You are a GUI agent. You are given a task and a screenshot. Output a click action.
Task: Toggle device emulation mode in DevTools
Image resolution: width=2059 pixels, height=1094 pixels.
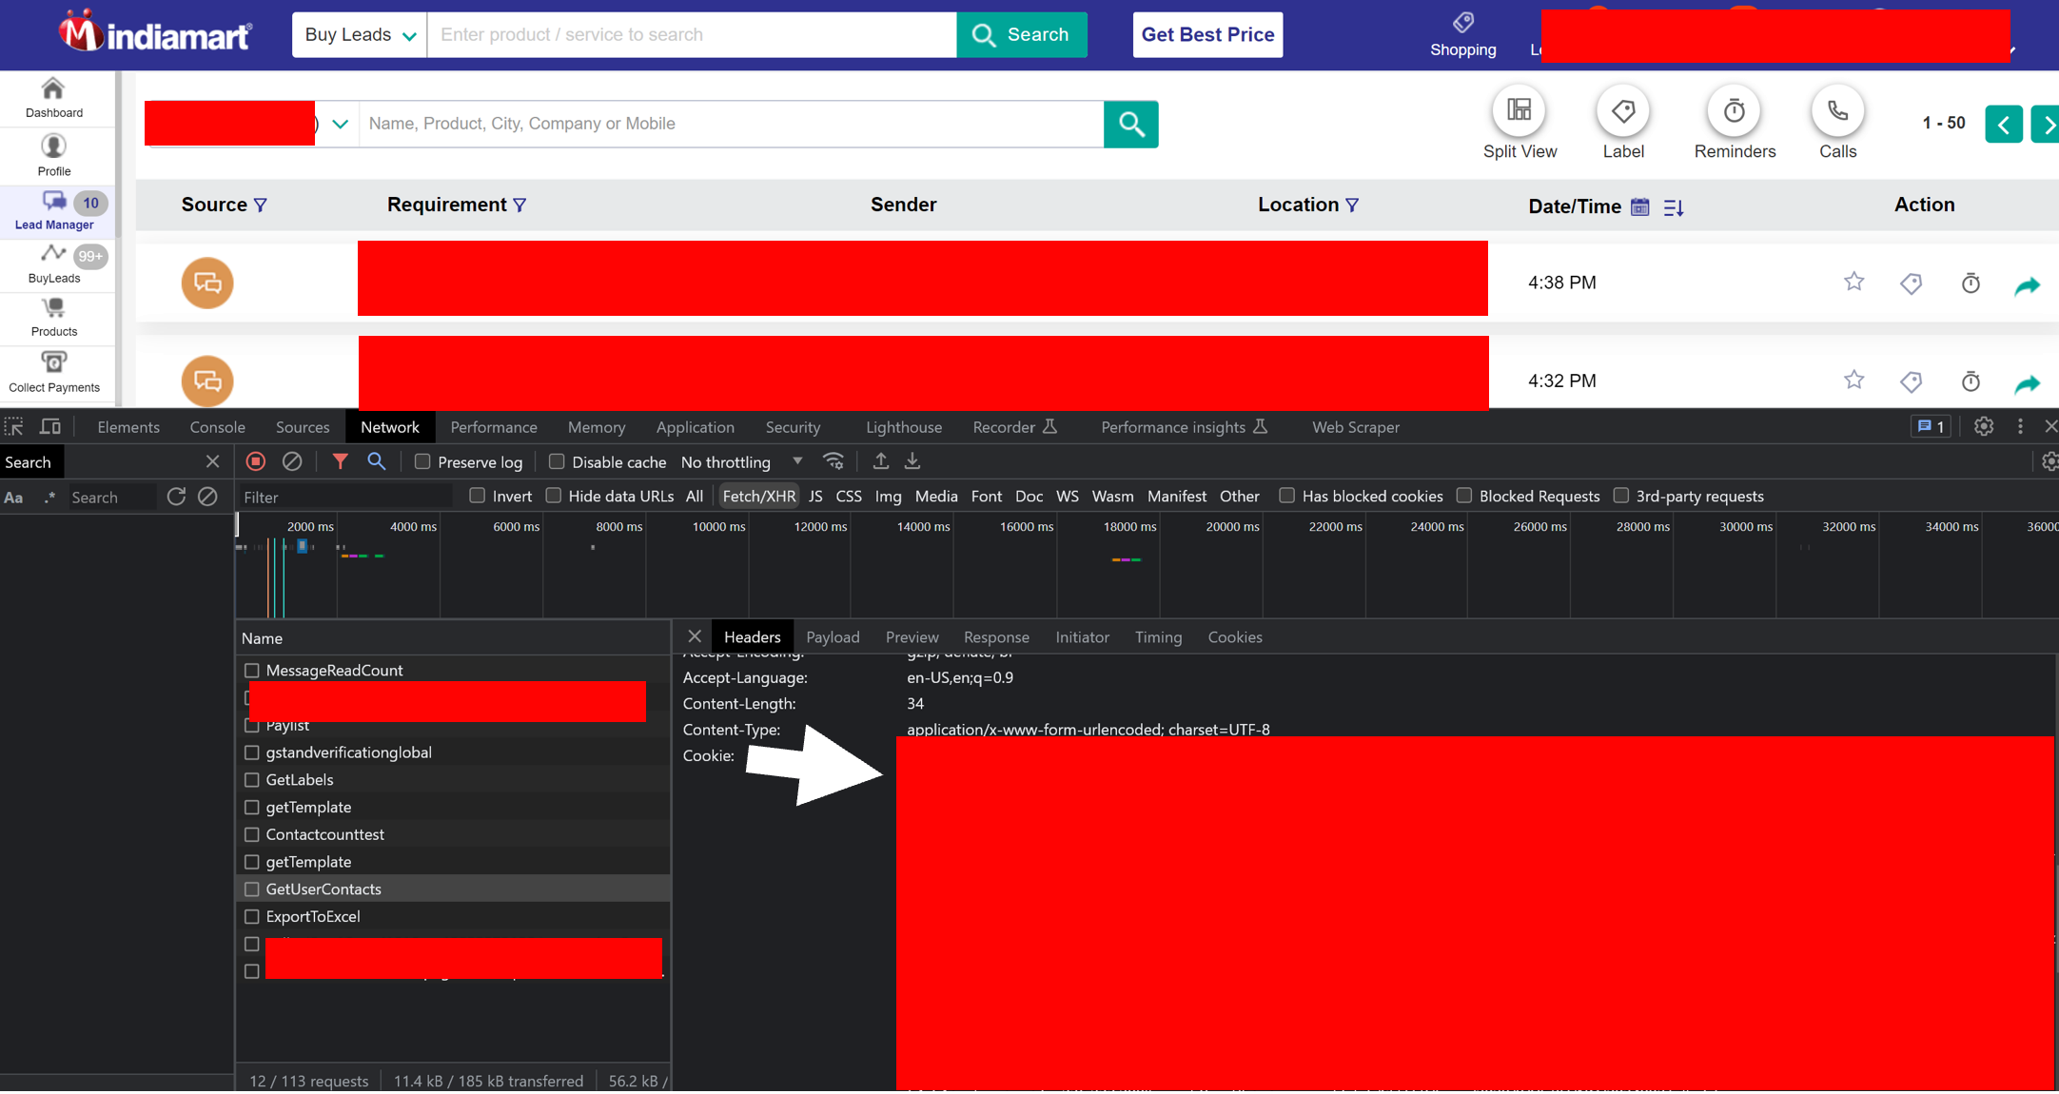point(50,427)
